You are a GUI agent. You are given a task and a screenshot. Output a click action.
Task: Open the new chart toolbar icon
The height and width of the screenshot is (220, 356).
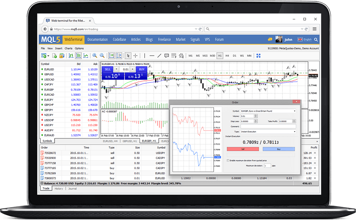(x=44, y=56)
